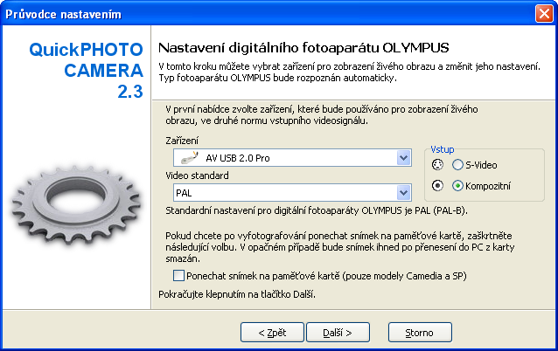Viewport: 558px width, 351px height.
Task: Click the Pokračujte klepnutím na tlačítko Další text
Action: click(x=237, y=294)
